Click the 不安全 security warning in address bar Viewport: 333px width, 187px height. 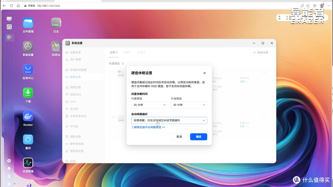pyautogui.click(x=30, y=6)
